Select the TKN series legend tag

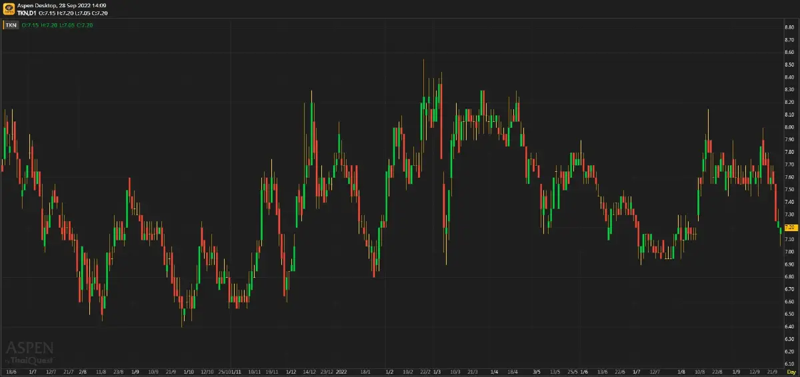[x=11, y=25]
